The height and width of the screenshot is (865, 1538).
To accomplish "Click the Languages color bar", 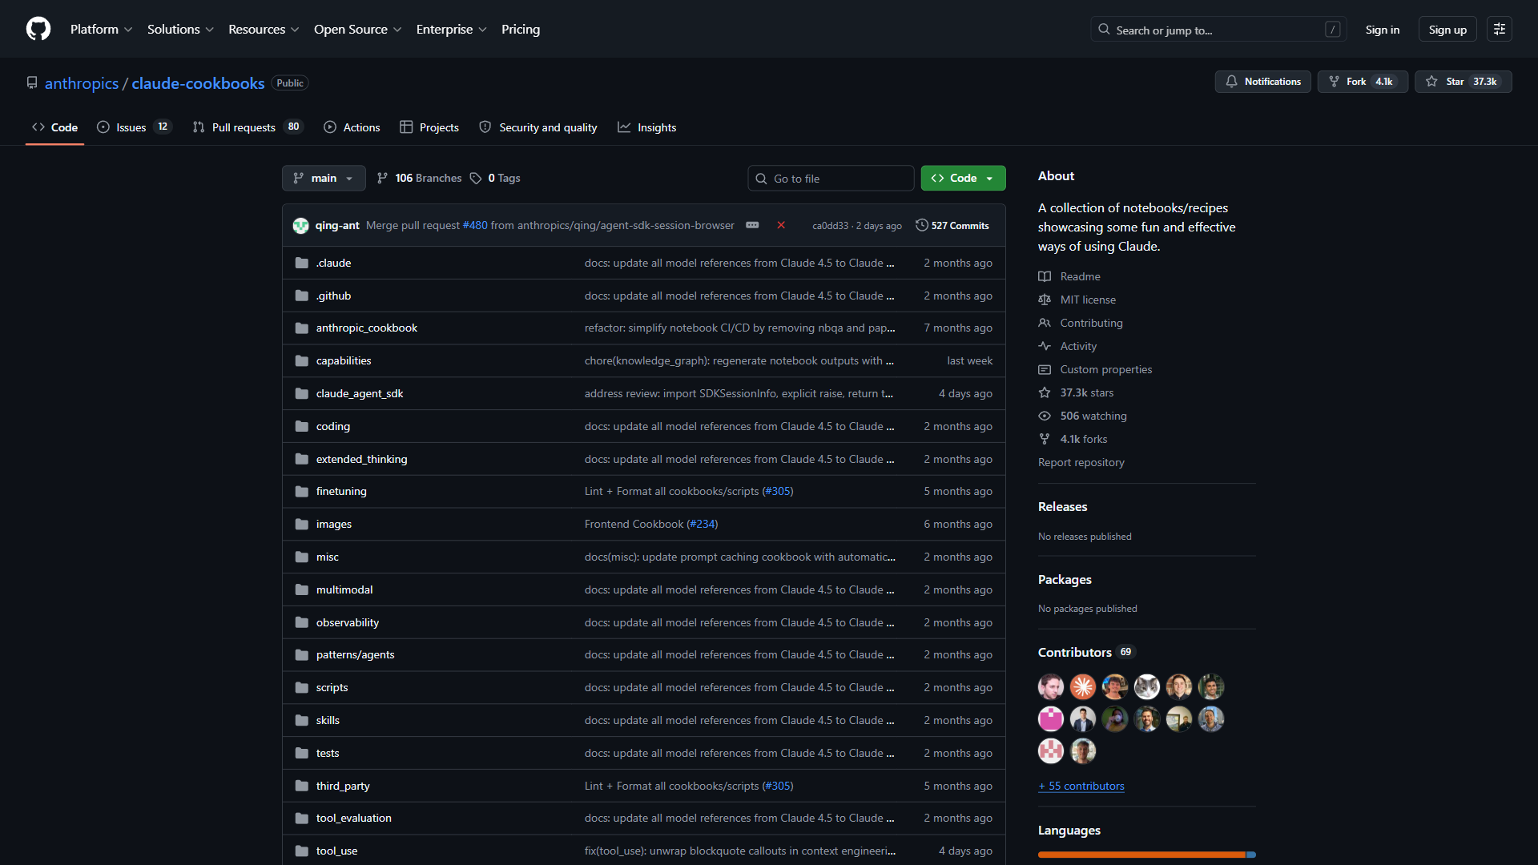I will [x=1147, y=855].
